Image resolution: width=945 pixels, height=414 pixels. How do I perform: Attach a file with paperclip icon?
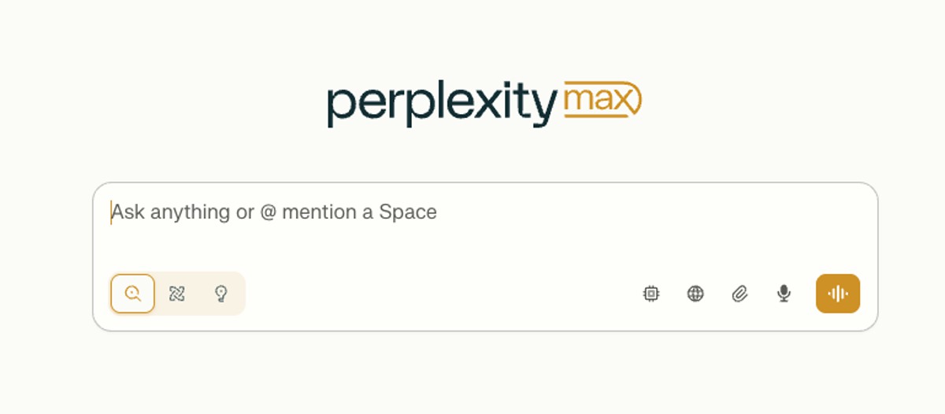739,294
